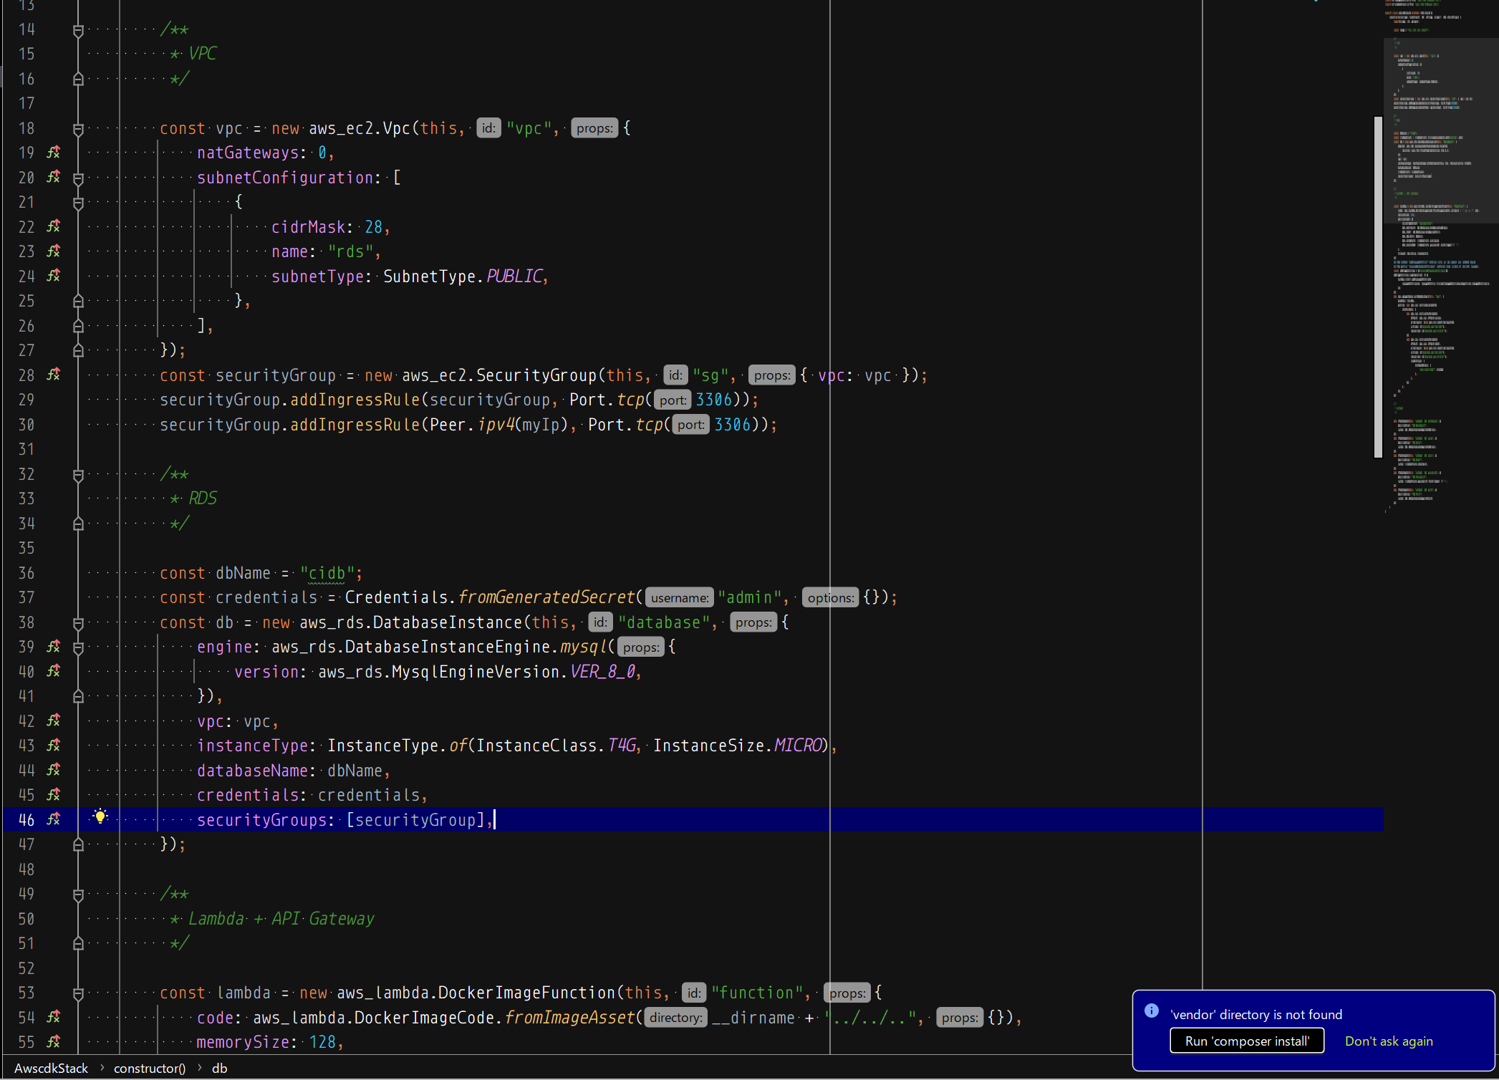Click the SubnetType.PUBLIC value

pyautogui.click(x=463, y=276)
